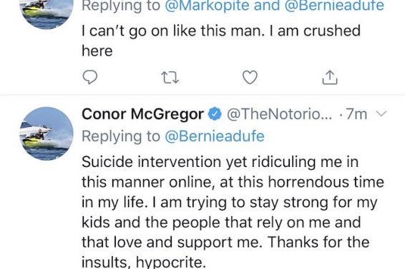This screenshot has width=405, height=269.
Task: Tap "Replying to" text in the top tweet
Action: tap(121, 6)
